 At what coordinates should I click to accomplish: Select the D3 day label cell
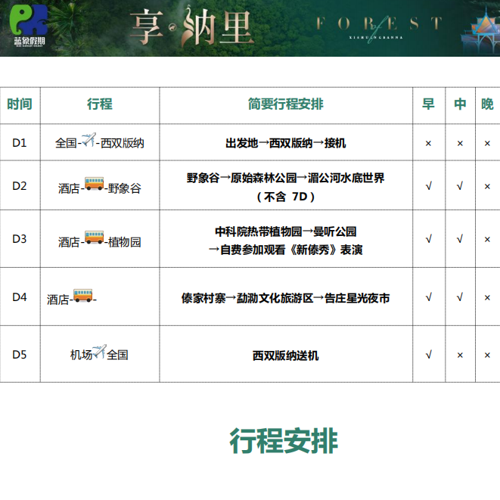pos(20,239)
